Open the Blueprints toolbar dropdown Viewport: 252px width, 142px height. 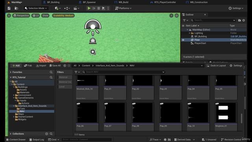coord(67,8)
